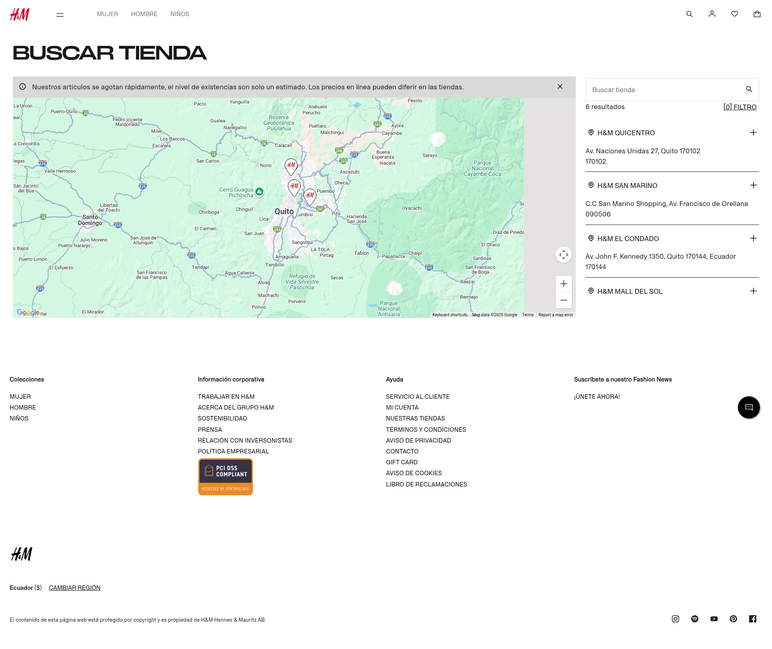Screen dimensions: 772x649
Task: Open NUESTRAS TIENDAS link
Action: (x=415, y=418)
